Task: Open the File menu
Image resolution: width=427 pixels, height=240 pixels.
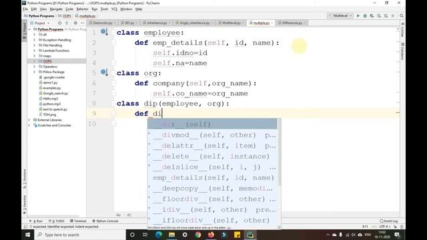Action: pos(25,9)
